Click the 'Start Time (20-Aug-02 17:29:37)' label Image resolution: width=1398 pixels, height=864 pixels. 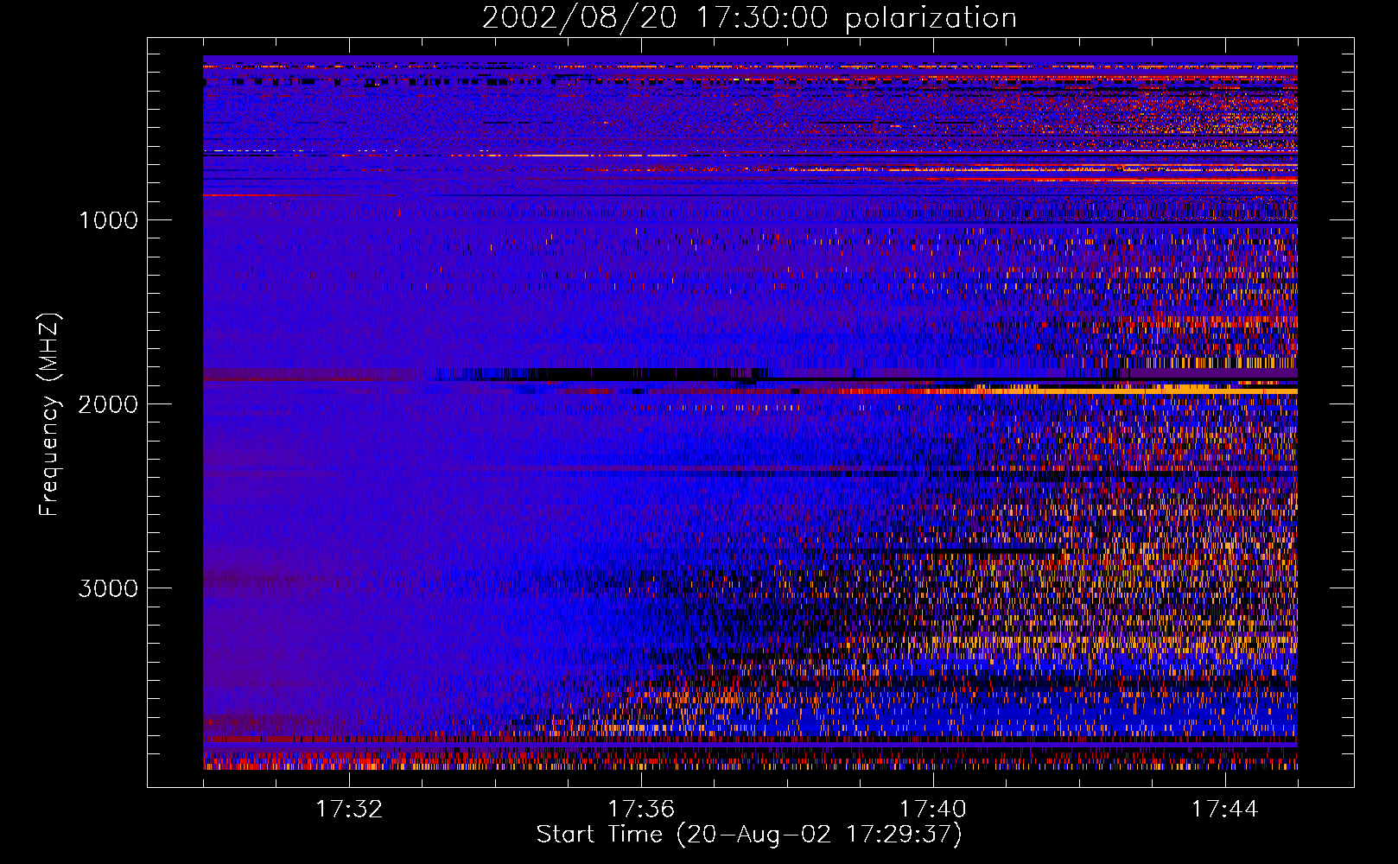tap(749, 835)
